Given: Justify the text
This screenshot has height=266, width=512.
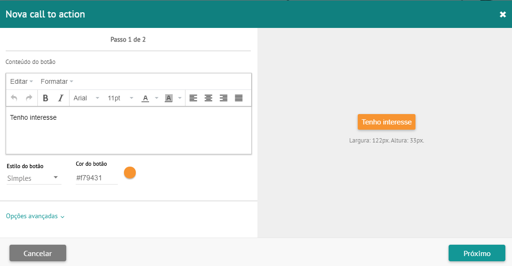Looking at the screenshot, I should tap(238, 98).
